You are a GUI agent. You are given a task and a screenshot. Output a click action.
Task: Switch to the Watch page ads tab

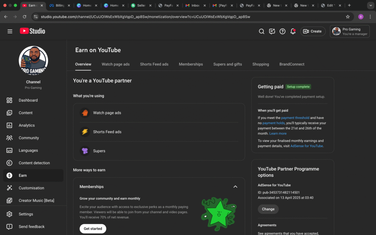tap(116, 64)
